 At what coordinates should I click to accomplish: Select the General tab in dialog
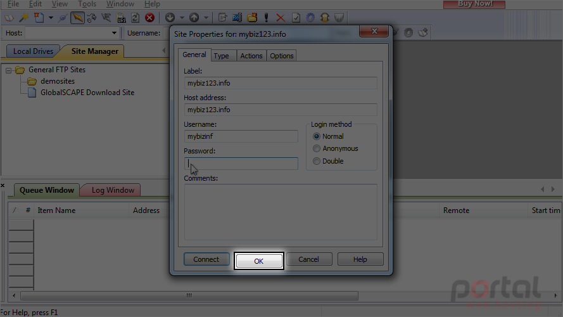pyautogui.click(x=194, y=55)
